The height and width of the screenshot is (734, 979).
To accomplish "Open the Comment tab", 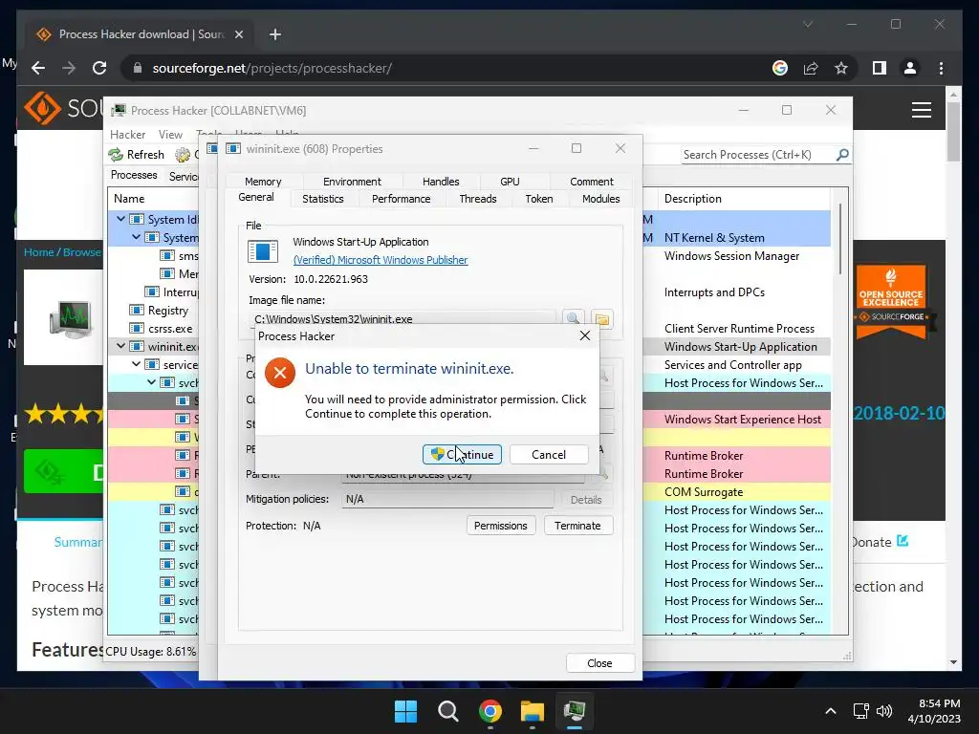I will [x=591, y=182].
